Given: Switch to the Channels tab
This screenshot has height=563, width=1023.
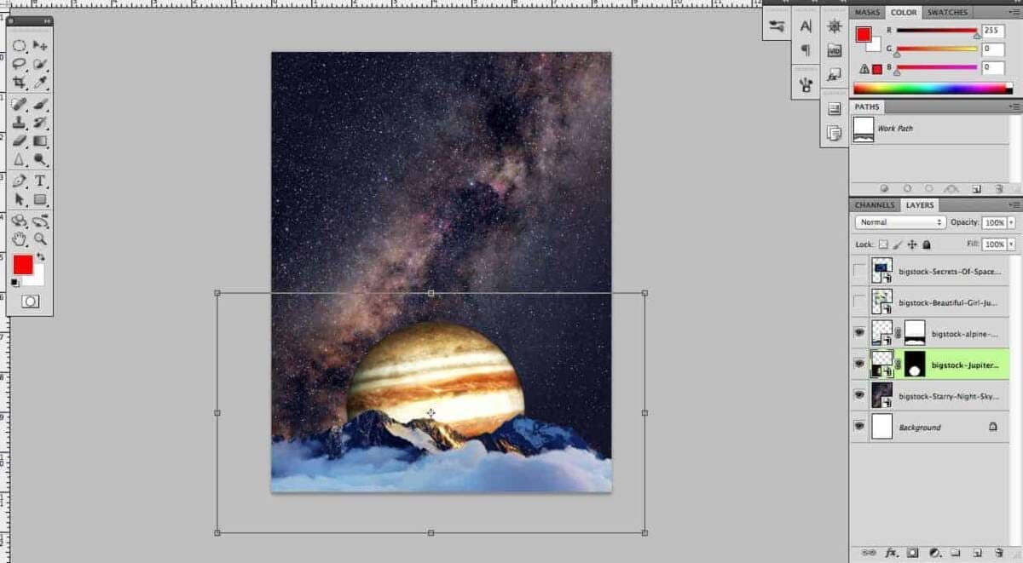Looking at the screenshot, I should (874, 204).
